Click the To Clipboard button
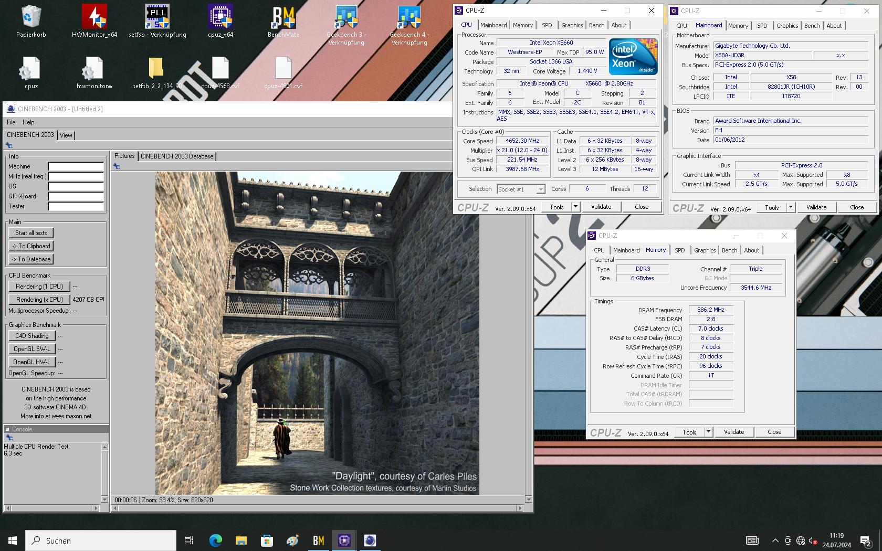The height and width of the screenshot is (551, 882). (31, 246)
